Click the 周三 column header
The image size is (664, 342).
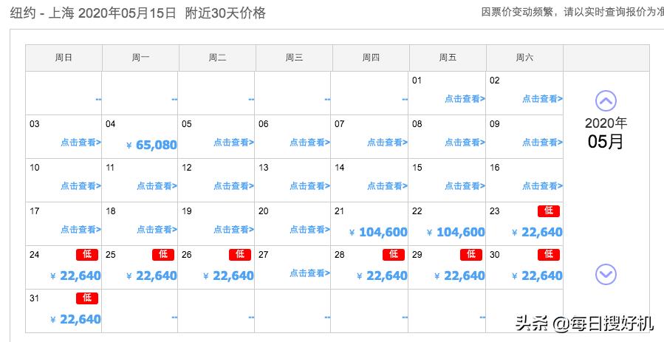[294, 58]
